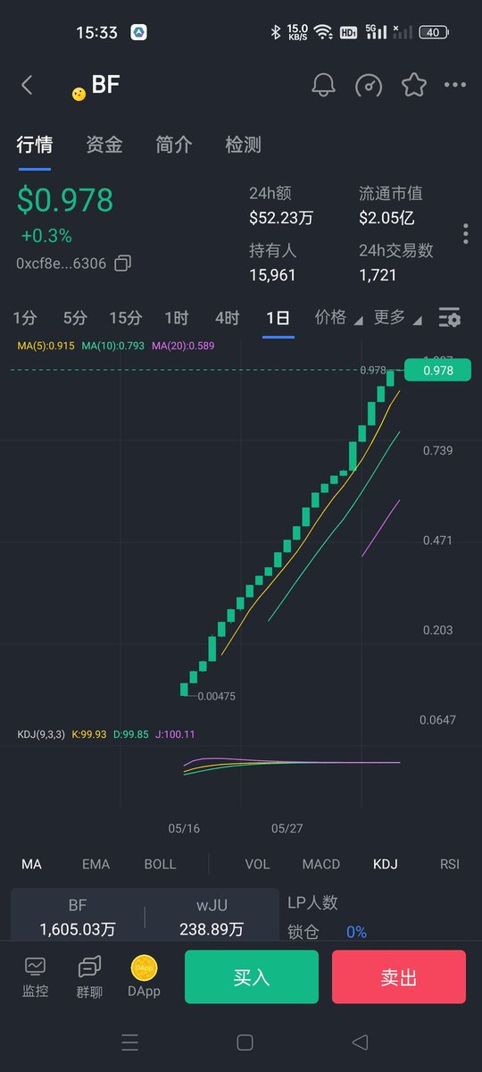The width and height of the screenshot is (482, 1072).
Task: Add BF to favorites with star icon
Action: [x=413, y=85]
